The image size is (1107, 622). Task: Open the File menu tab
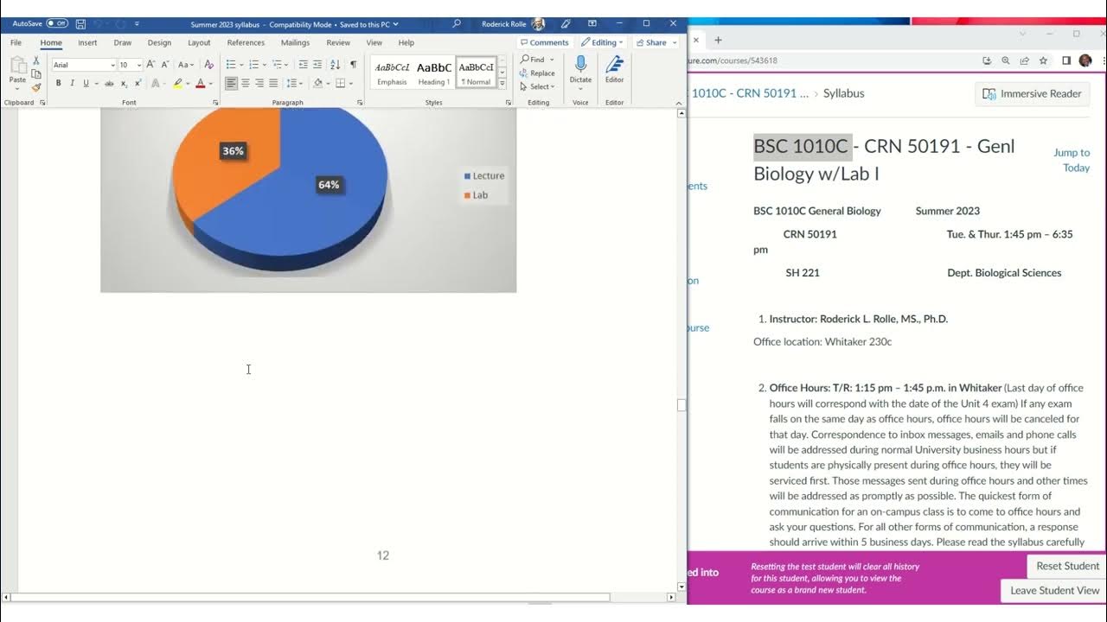[x=16, y=42]
